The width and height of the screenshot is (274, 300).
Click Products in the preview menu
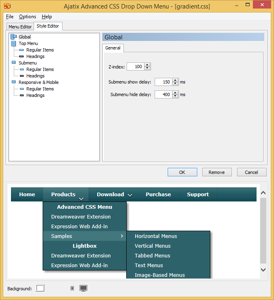click(x=66, y=194)
